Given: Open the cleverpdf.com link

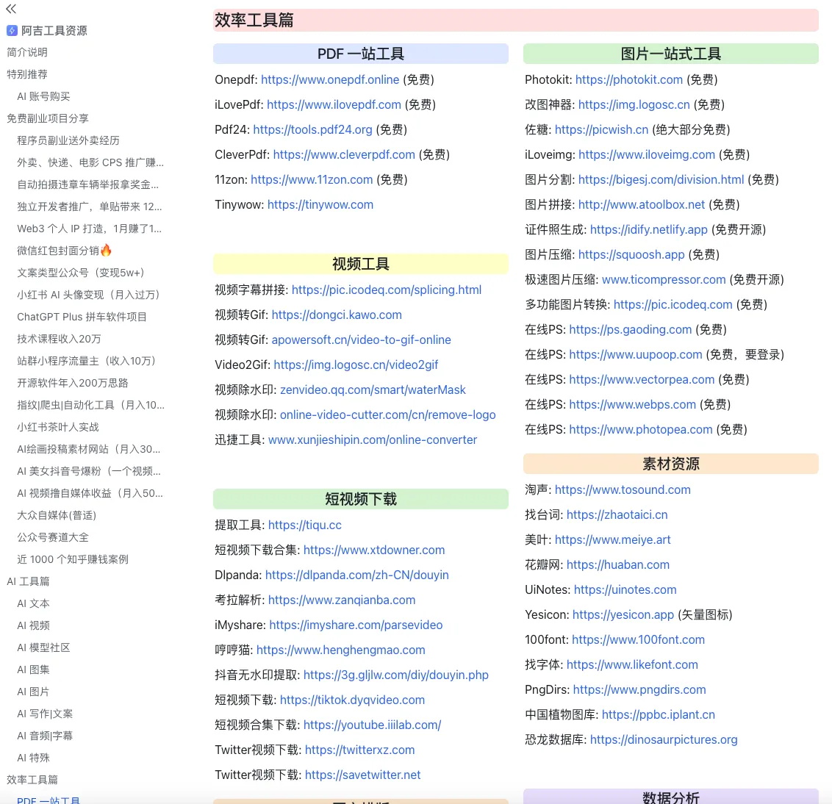Looking at the screenshot, I should [x=344, y=154].
